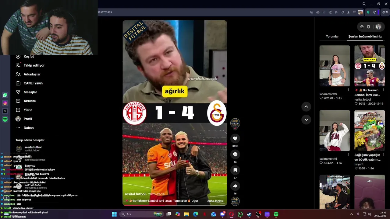
Task: Open labirramoretti 282.9K recommended thumbnail
Action: click(335, 66)
